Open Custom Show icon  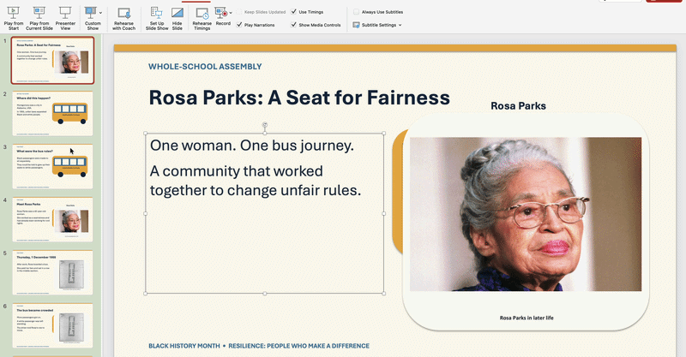(x=91, y=13)
